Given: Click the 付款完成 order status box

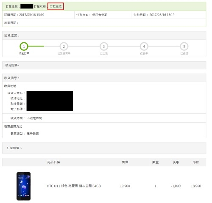Looking at the screenshot, I should (x=56, y=6).
